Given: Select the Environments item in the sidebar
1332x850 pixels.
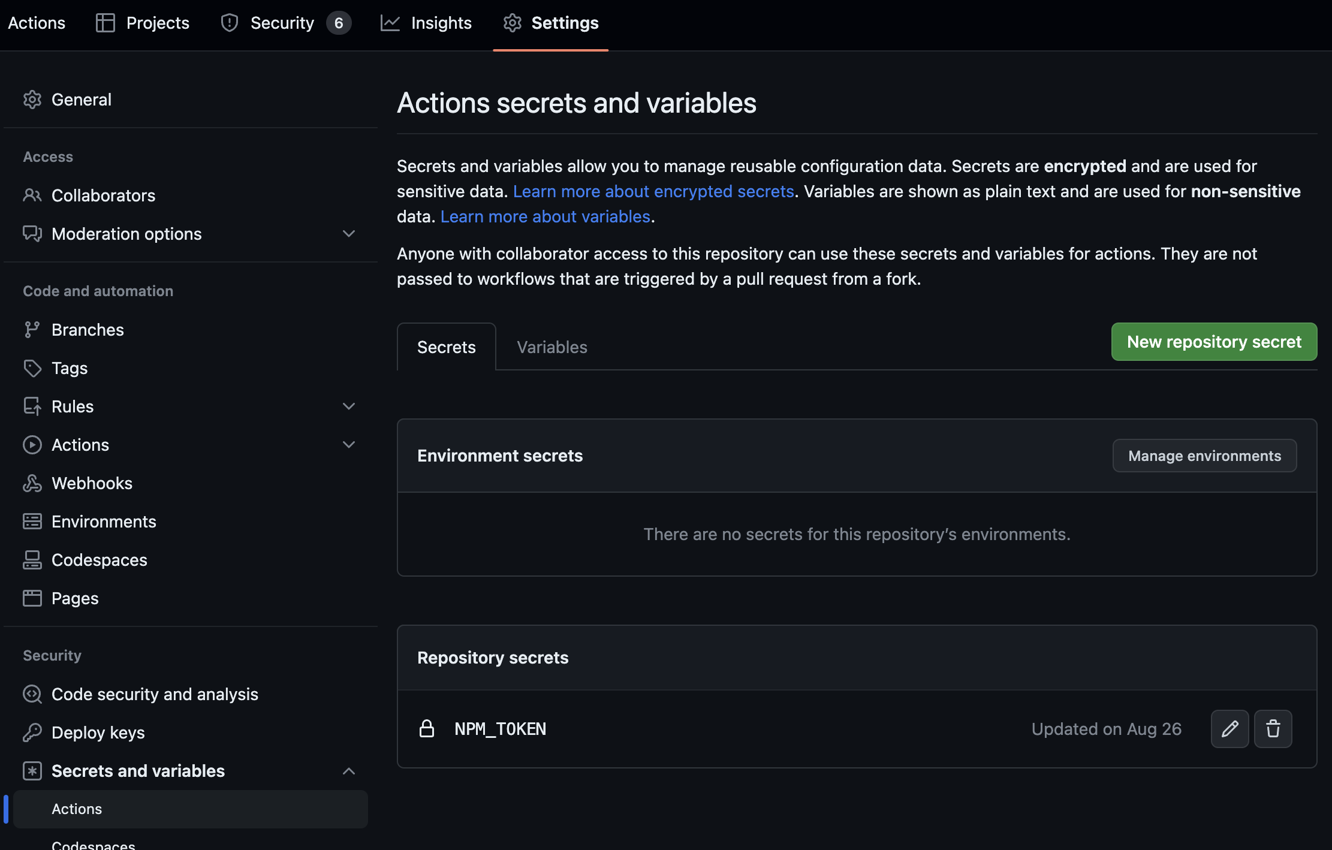Looking at the screenshot, I should [104, 522].
